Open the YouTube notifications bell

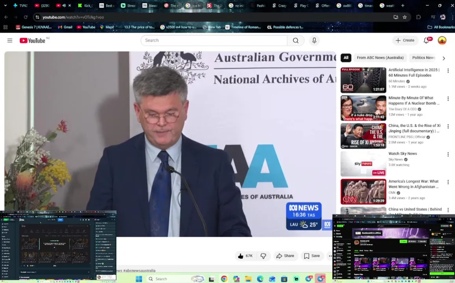[427, 40]
